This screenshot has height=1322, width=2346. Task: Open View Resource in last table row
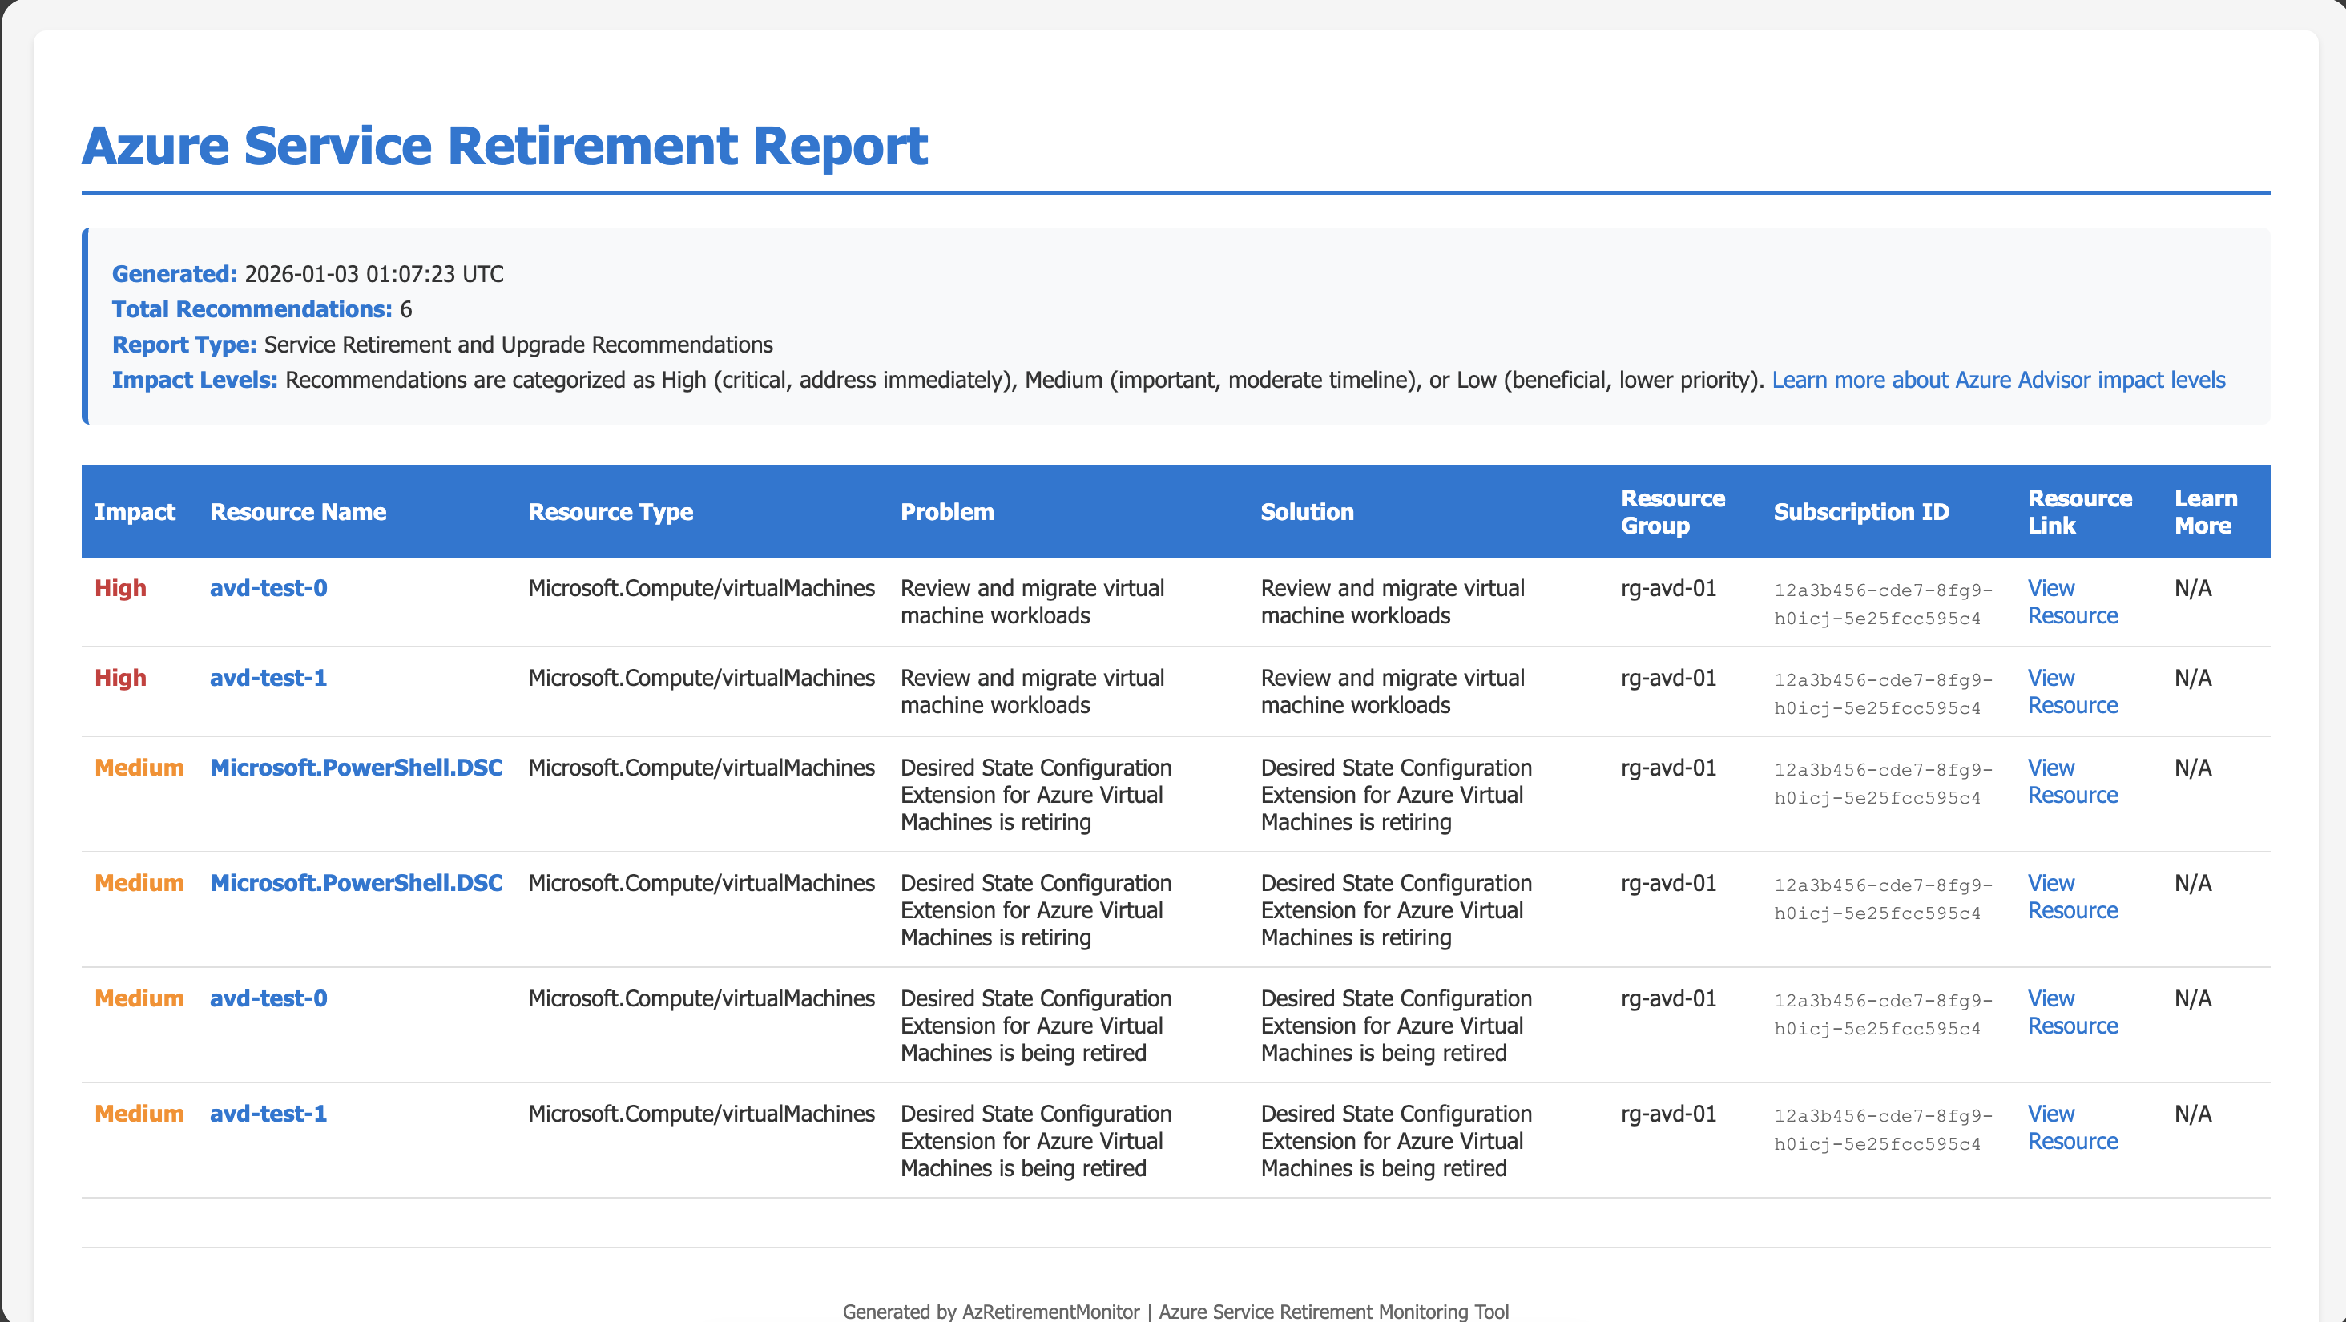(2071, 1127)
